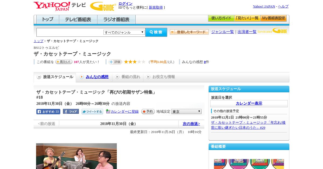Screen dimensions: 323x169
Task: Open the 登録したキーワード dropdown
Action: pos(189,32)
